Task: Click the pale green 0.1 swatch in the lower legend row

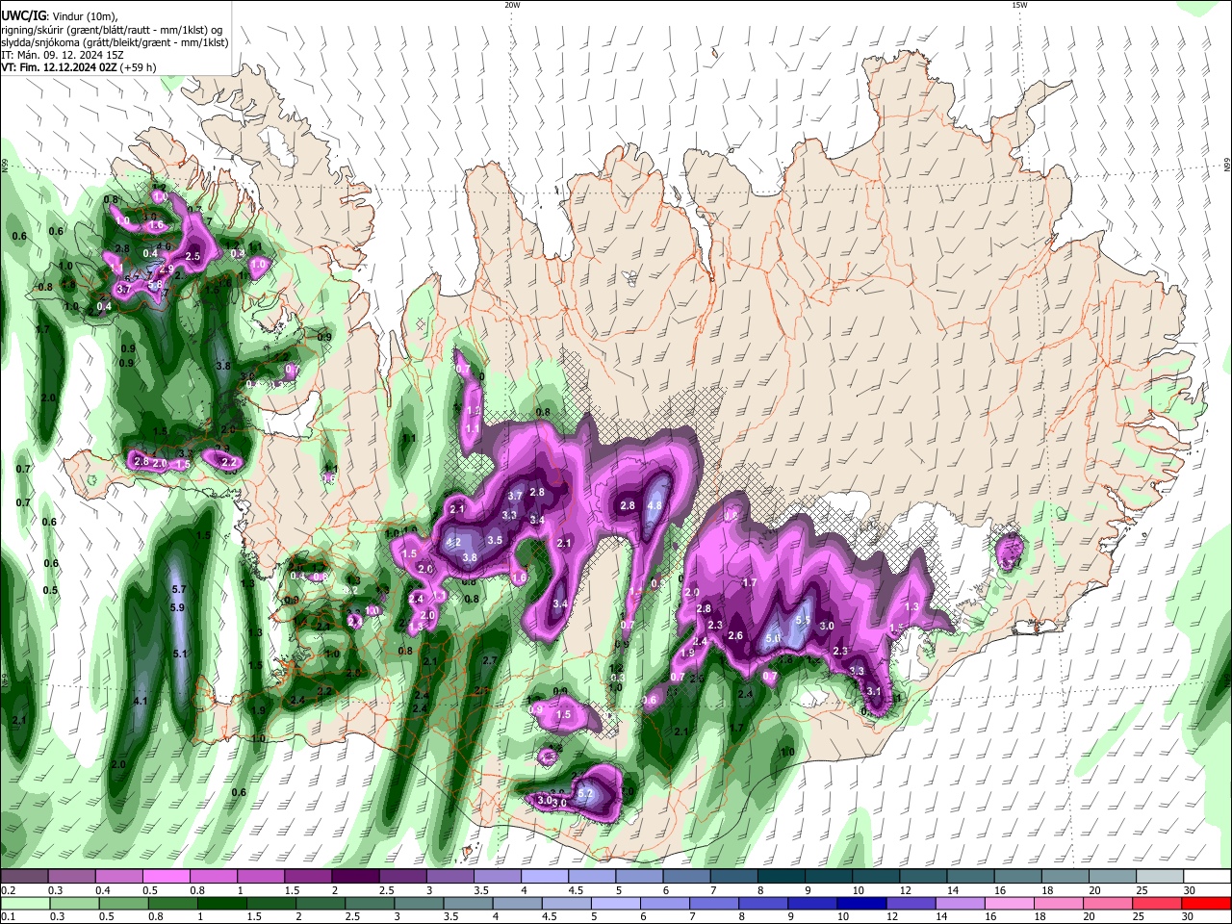Action: 24,903
